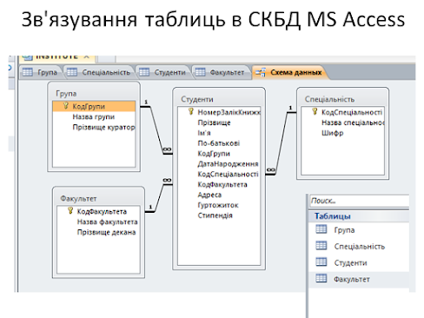Click the table icon next to Факультет in Таблицы list
Image resolution: width=424 pixels, height=318 pixels.
point(321,278)
